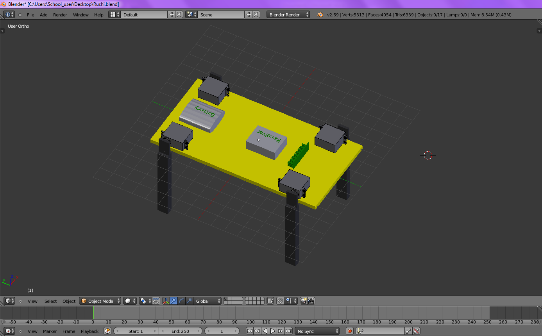This screenshot has height=336, width=542.
Task: Open the 3D View's View menu
Action: tap(32, 301)
